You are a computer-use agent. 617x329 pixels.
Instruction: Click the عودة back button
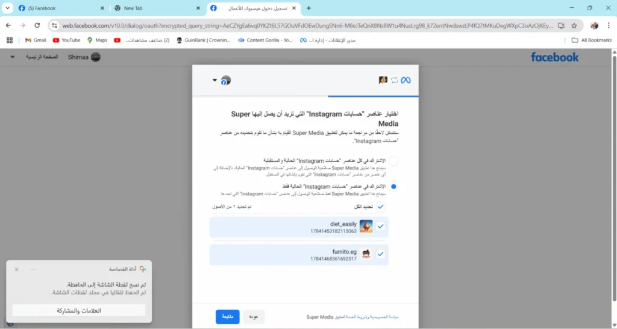[x=254, y=317]
